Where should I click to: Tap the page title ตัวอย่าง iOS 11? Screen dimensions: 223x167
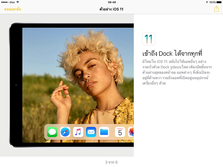click(x=111, y=9)
